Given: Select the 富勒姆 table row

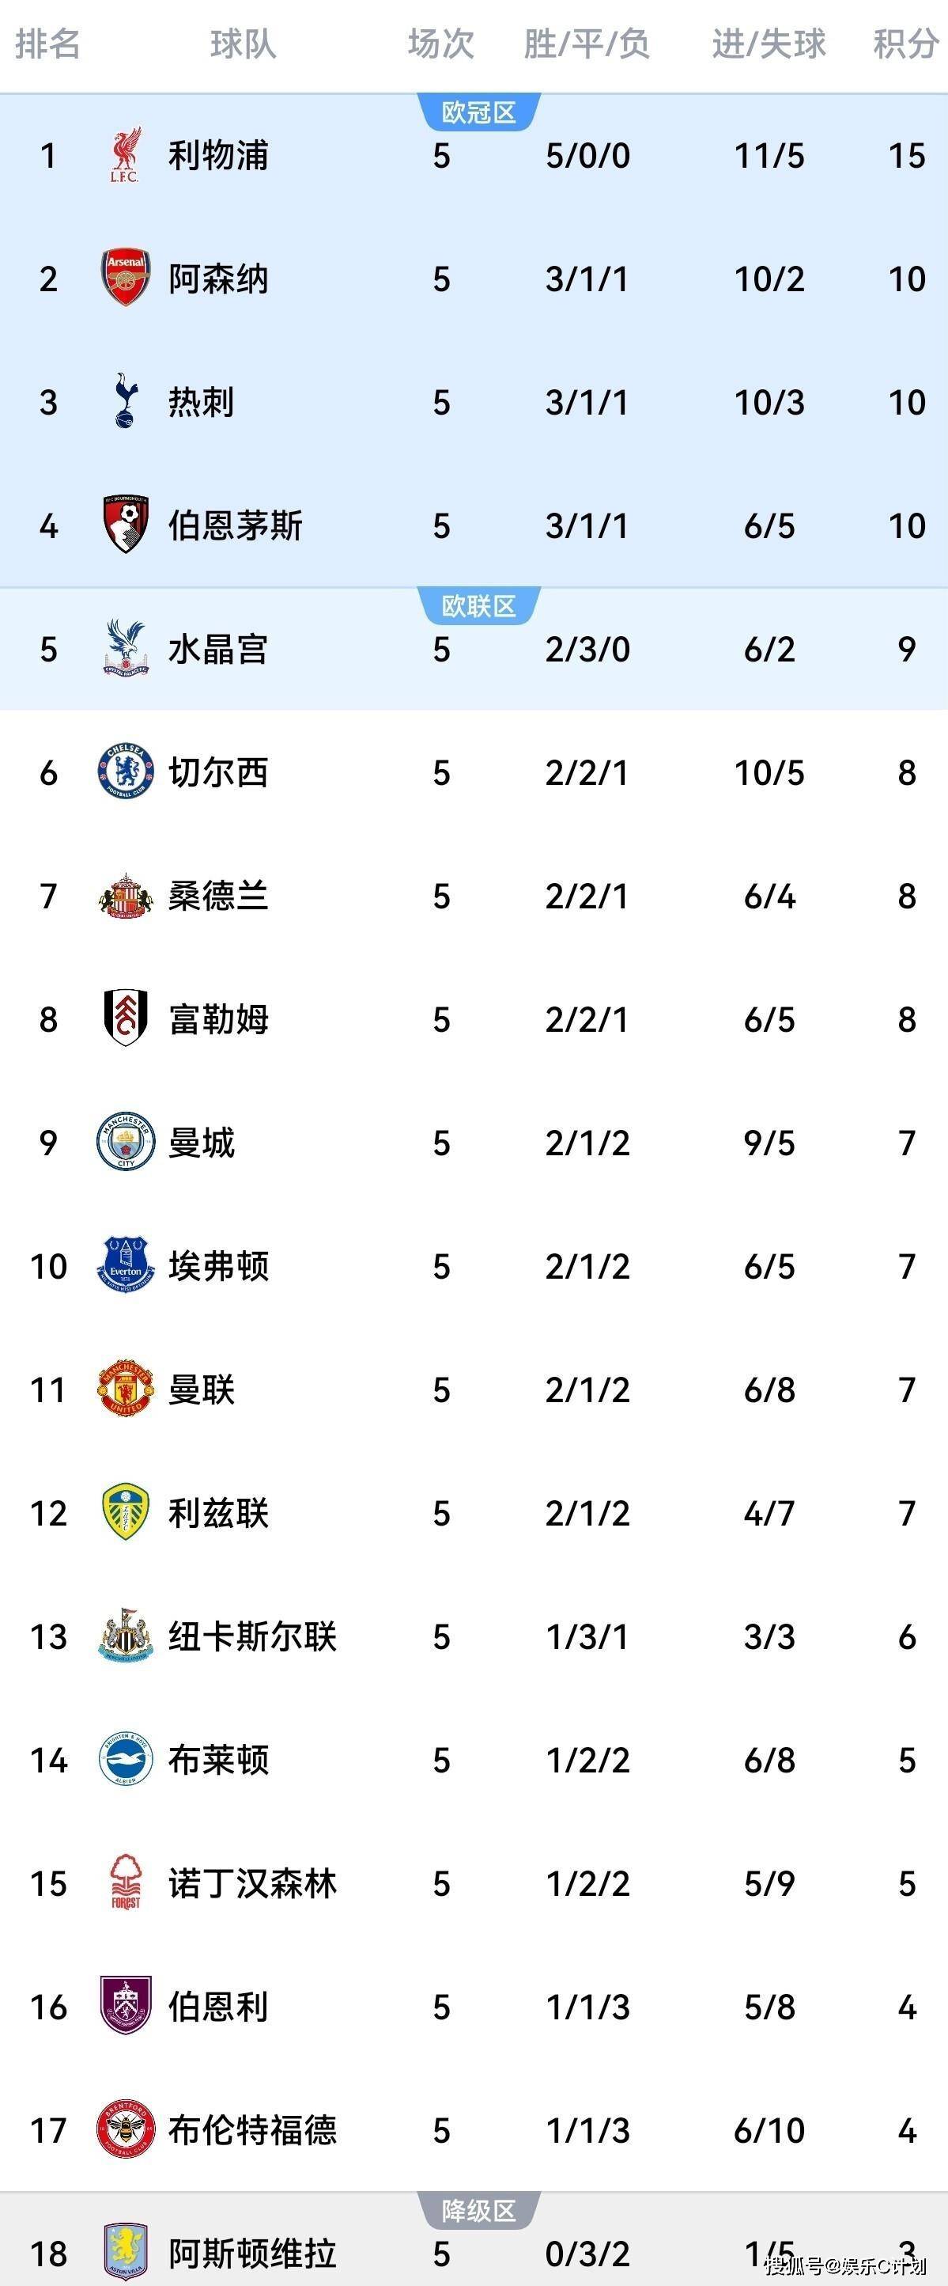Looking at the screenshot, I should pos(474,1018).
